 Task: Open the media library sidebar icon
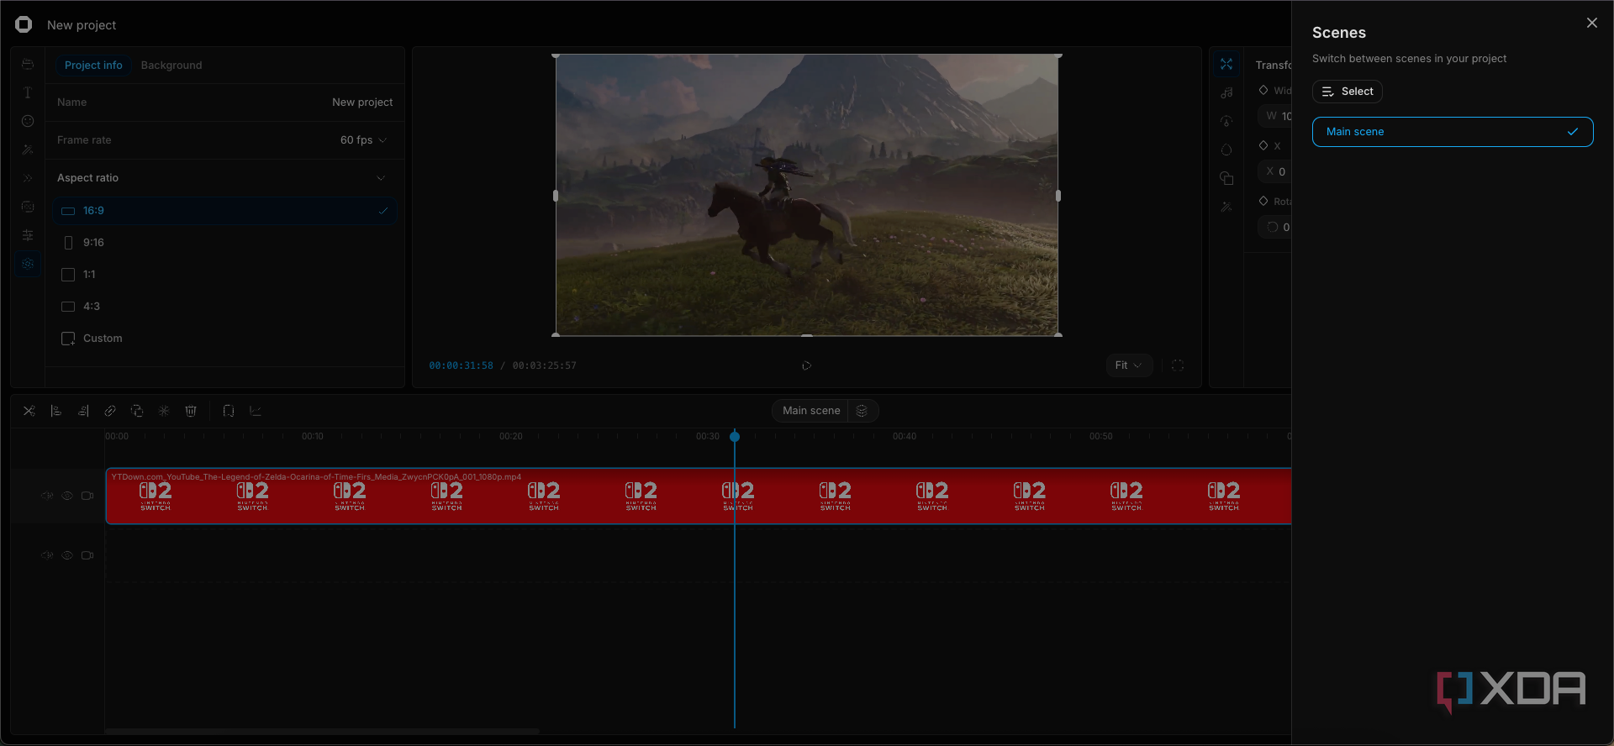[x=28, y=65]
